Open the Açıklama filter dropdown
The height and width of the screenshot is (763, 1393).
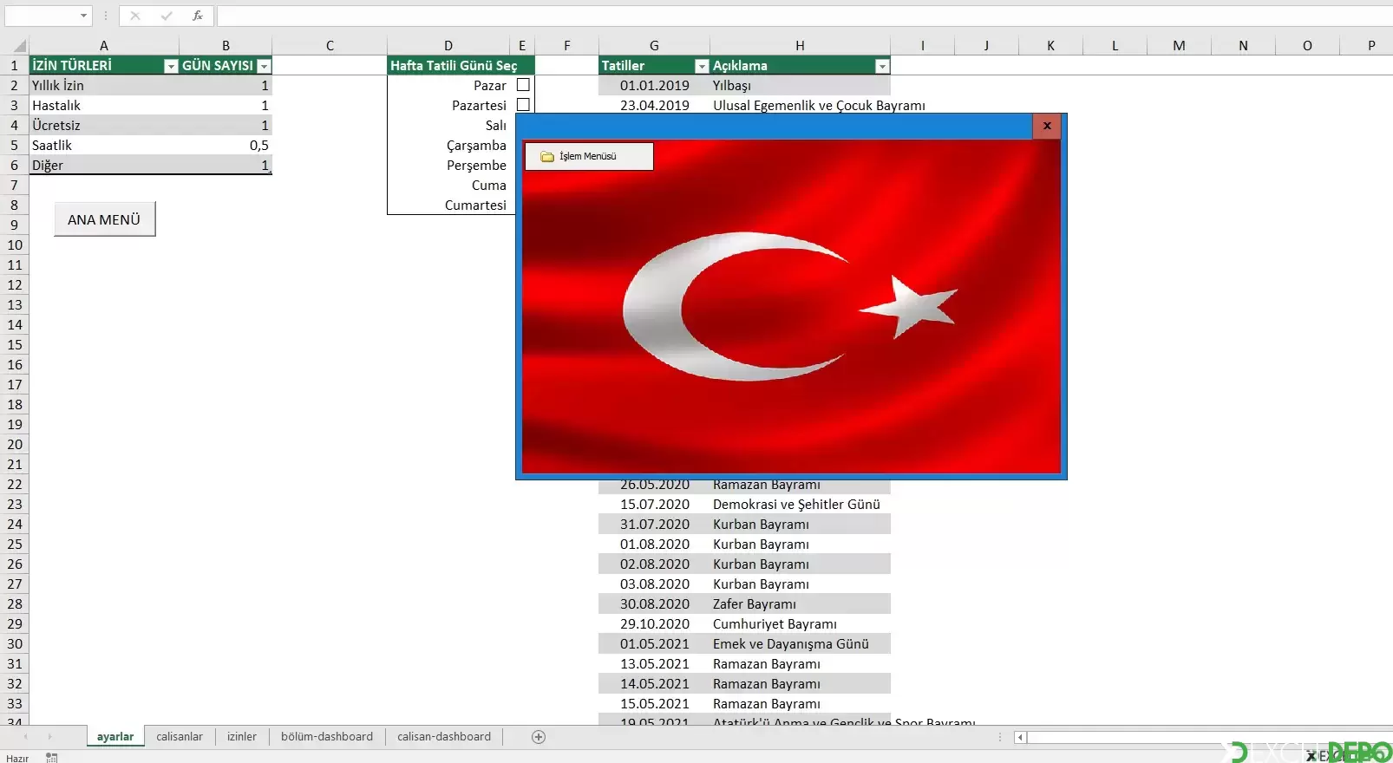(882, 66)
